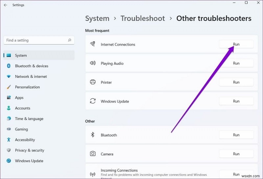Run the Internet Connections troubleshooter
This screenshot has width=263, height=179.
[x=236, y=44]
